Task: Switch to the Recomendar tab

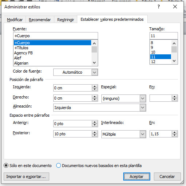Action: point(40,20)
